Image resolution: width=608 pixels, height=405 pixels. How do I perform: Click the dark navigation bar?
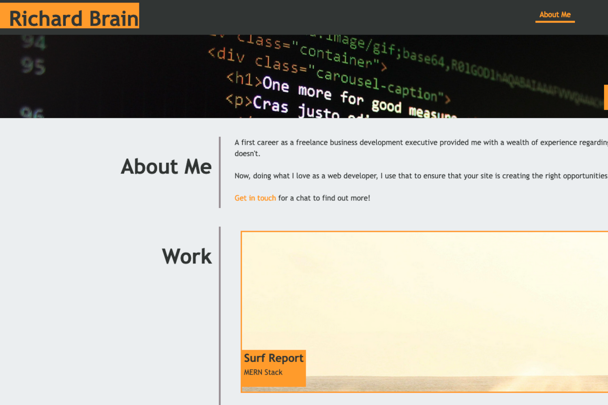click(324, 16)
